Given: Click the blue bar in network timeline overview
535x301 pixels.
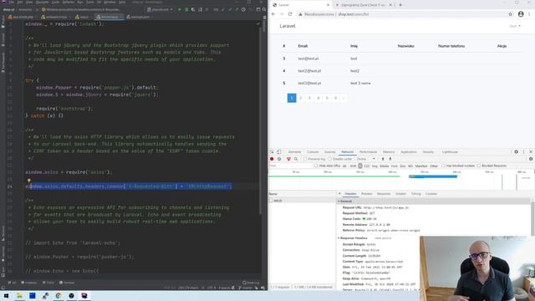Looking at the screenshot, I should point(433,176).
